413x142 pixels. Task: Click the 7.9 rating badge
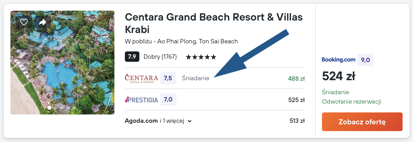click(x=132, y=57)
